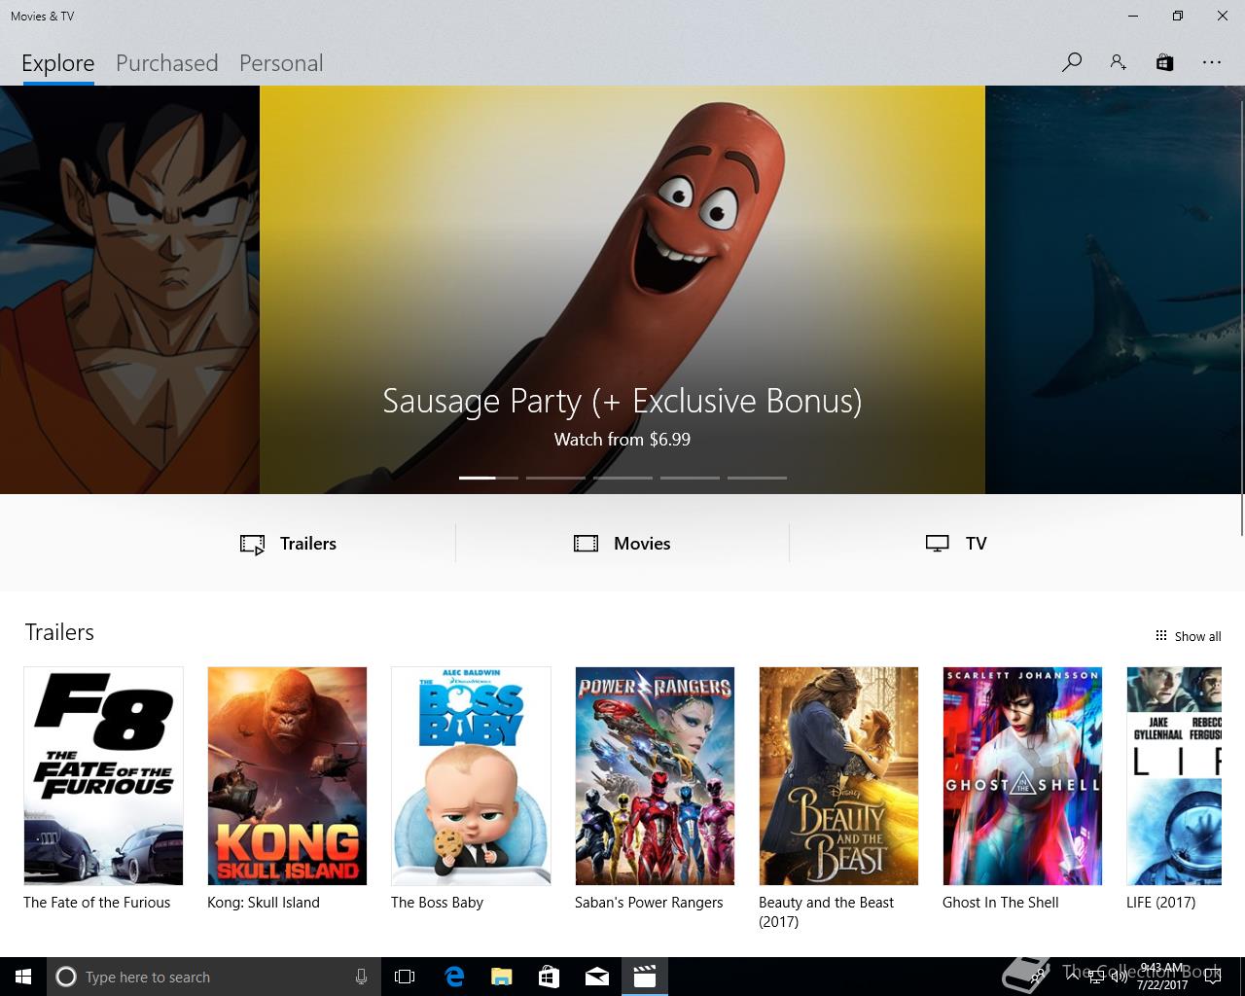Select the fifth carousel page indicator
This screenshot has height=996, width=1245.
click(x=757, y=478)
